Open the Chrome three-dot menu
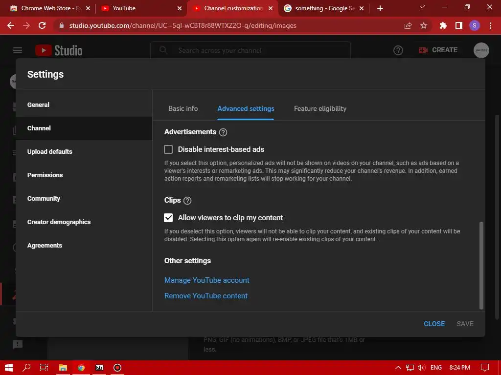Image resolution: width=501 pixels, height=375 pixels. click(490, 25)
